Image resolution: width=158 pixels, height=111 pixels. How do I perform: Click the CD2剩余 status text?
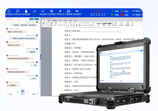pos(137,15)
